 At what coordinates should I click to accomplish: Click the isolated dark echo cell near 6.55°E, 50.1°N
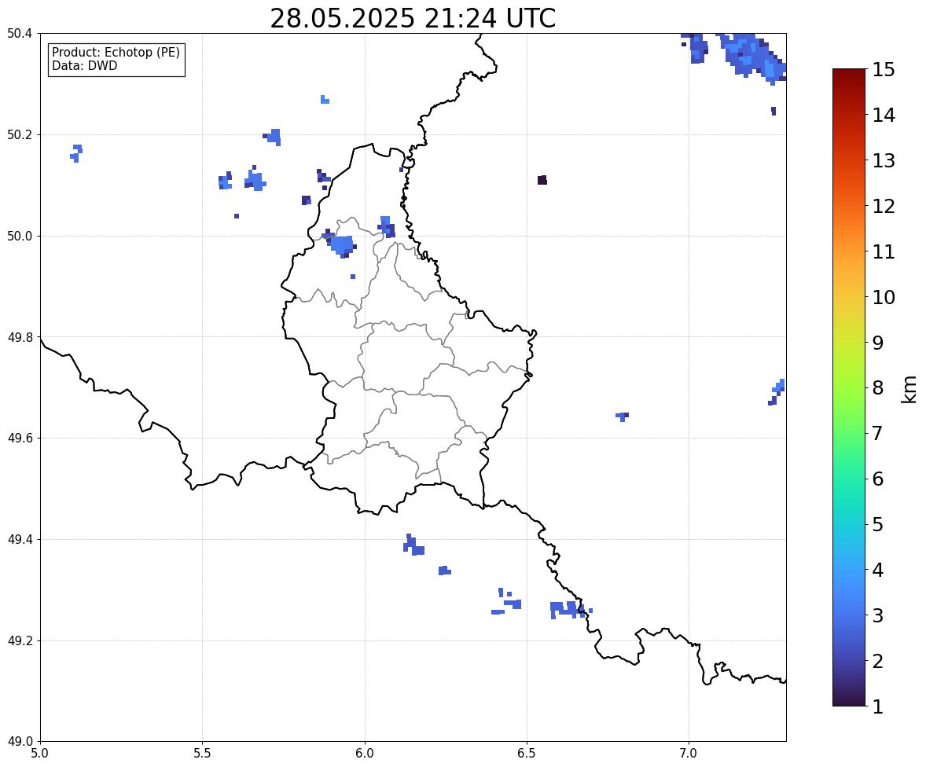click(542, 180)
